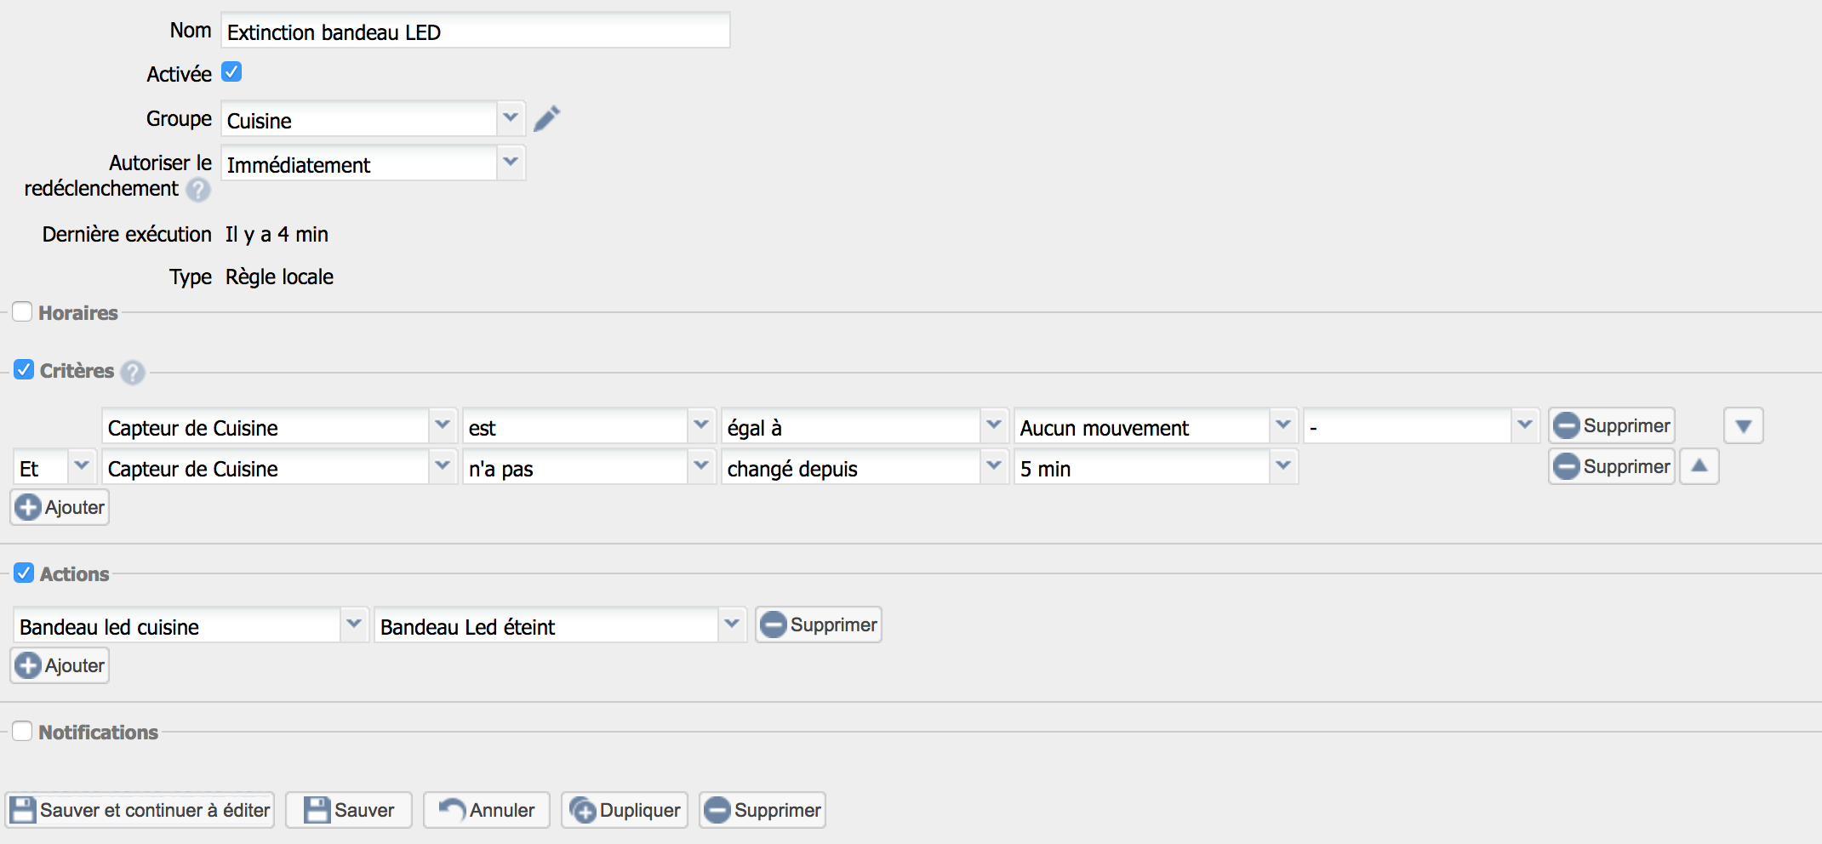Screen dimensions: 1822x844
Task: Open the 'Aucun mouvement' value dropdown
Action: click(1156, 425)
